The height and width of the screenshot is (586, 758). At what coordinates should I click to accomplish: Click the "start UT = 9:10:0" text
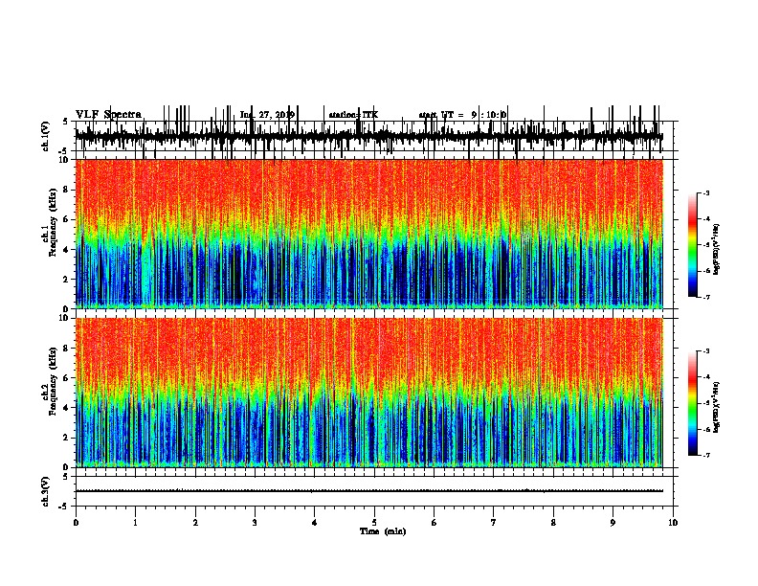tap(462, 115)
